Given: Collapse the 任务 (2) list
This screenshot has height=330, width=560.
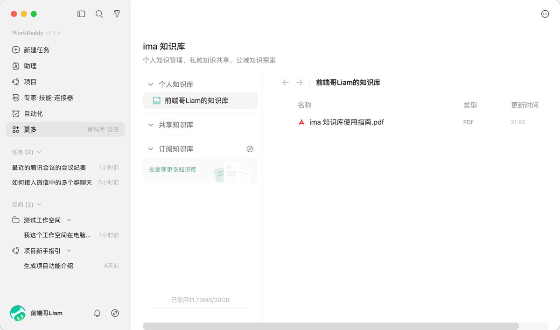Looking at the screenshot, I should tap(39, 152).
